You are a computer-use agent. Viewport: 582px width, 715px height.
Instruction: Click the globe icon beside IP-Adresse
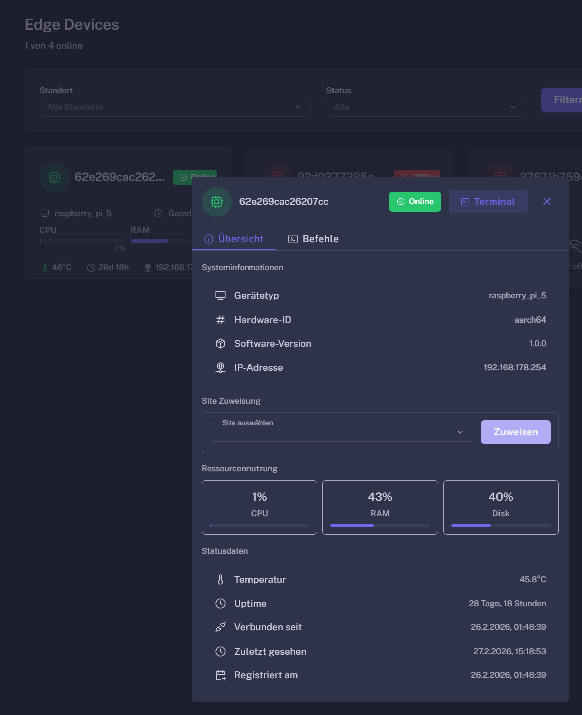220,368
